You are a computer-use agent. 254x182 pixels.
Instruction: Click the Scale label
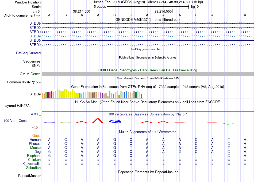[36, 7]
